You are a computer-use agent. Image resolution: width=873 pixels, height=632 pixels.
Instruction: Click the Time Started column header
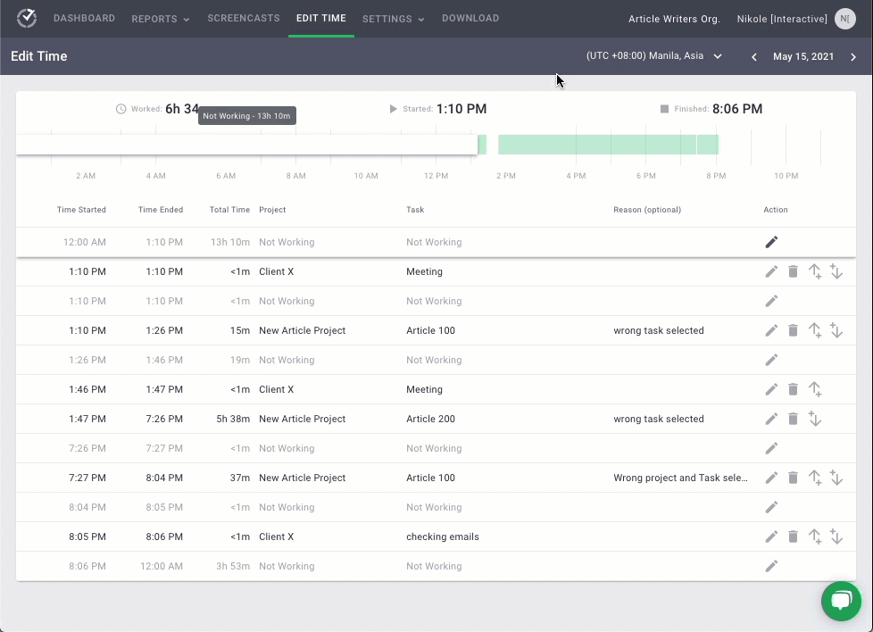81,210
